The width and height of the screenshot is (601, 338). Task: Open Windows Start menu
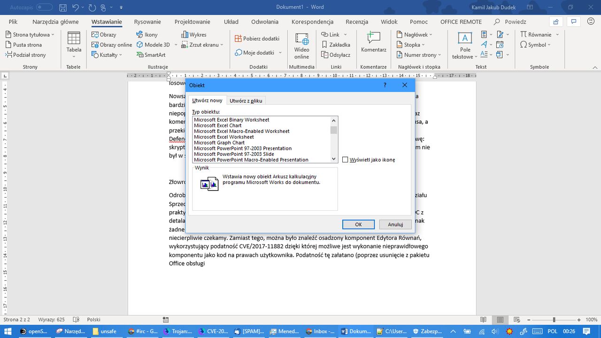pyautogui.click(x=8, y=331)
